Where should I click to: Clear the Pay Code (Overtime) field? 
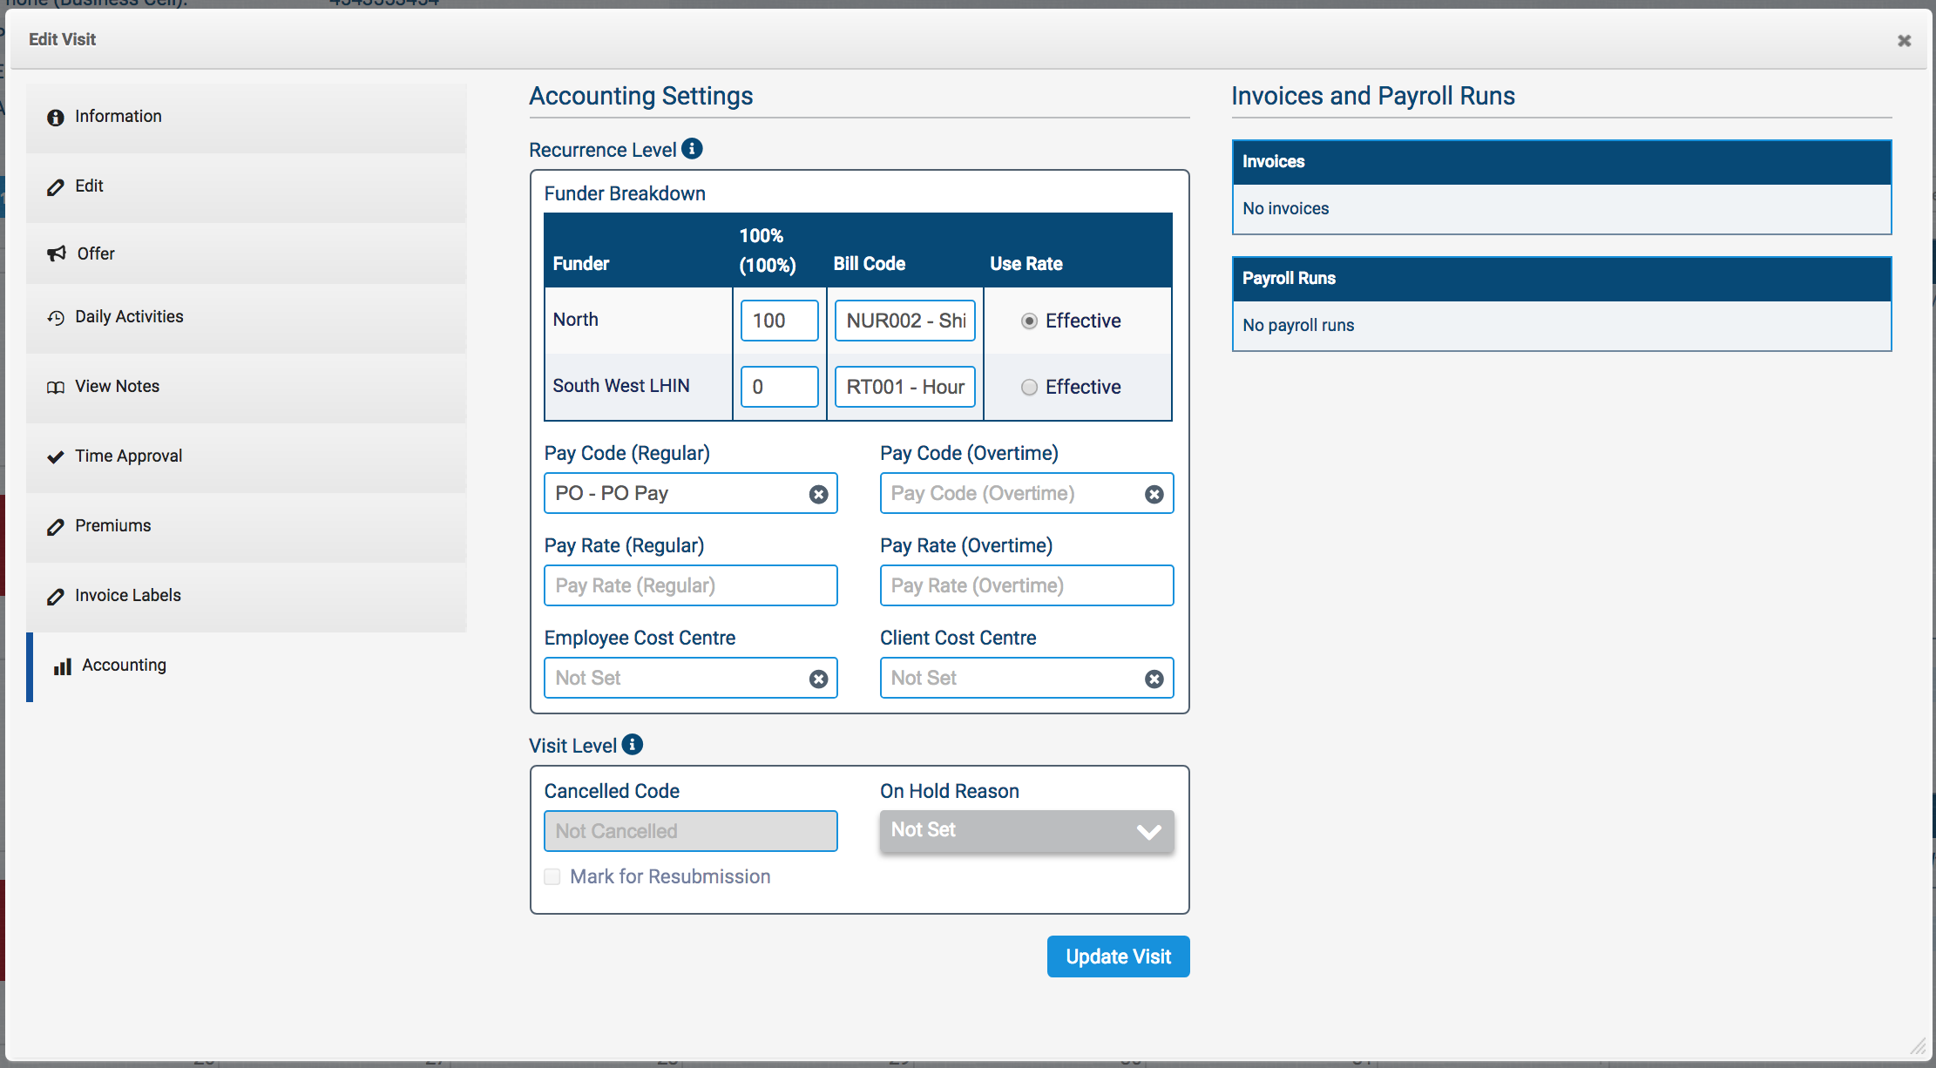coord(1154,495)
